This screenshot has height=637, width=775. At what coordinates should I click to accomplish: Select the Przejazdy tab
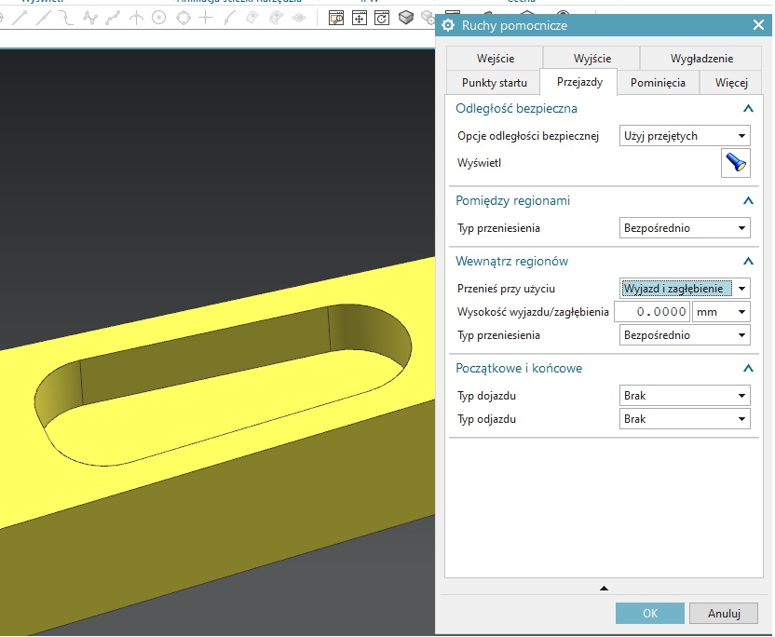tap(579, 82)
